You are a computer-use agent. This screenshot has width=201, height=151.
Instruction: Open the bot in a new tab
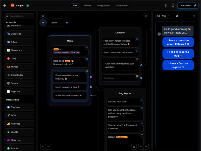[173, 5]
